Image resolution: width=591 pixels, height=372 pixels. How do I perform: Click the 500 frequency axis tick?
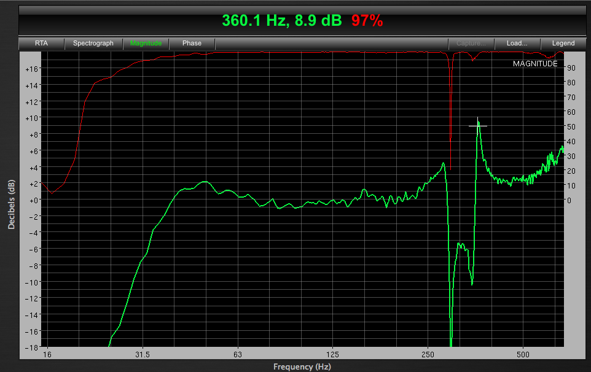[x=523, y=354]
